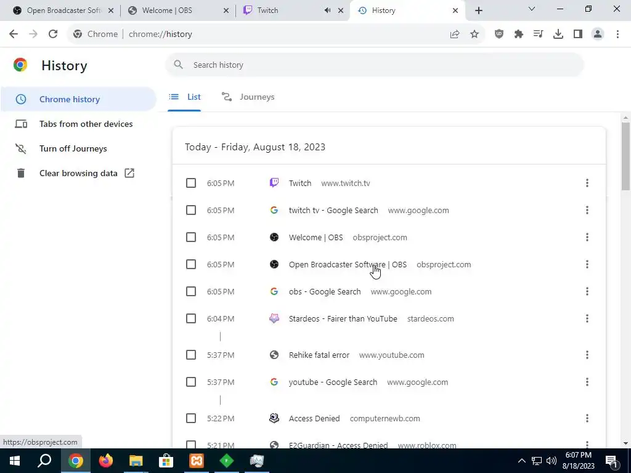
Task: Check the Access Denied entry checkbox
Action: click(x=191, y=418)
